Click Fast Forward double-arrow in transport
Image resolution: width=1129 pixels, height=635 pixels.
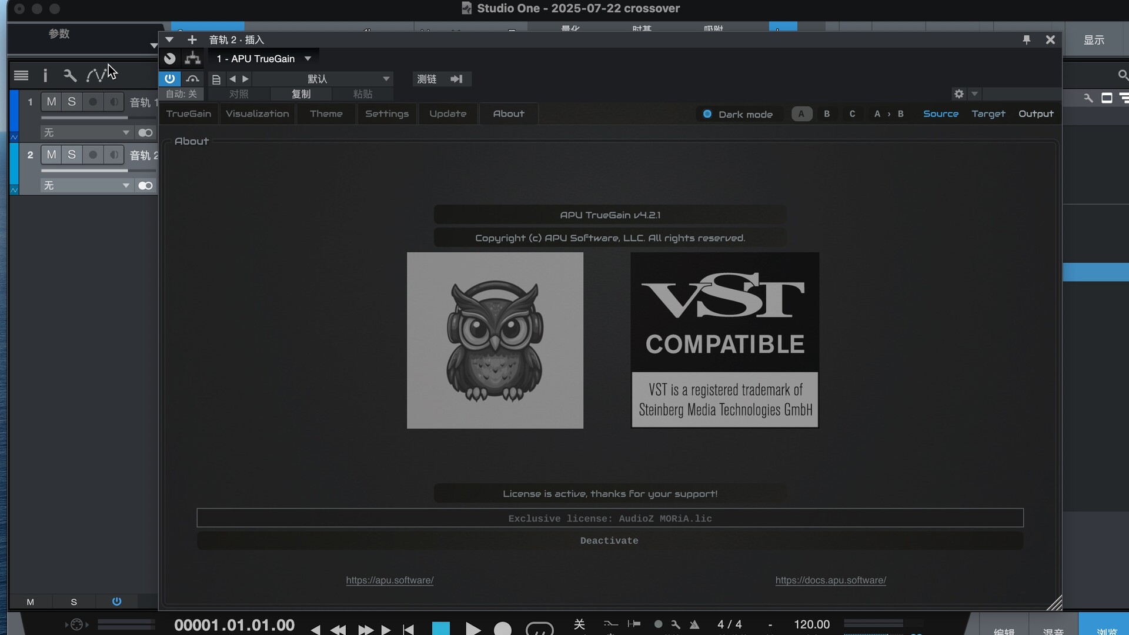click(x=366, y=630)
